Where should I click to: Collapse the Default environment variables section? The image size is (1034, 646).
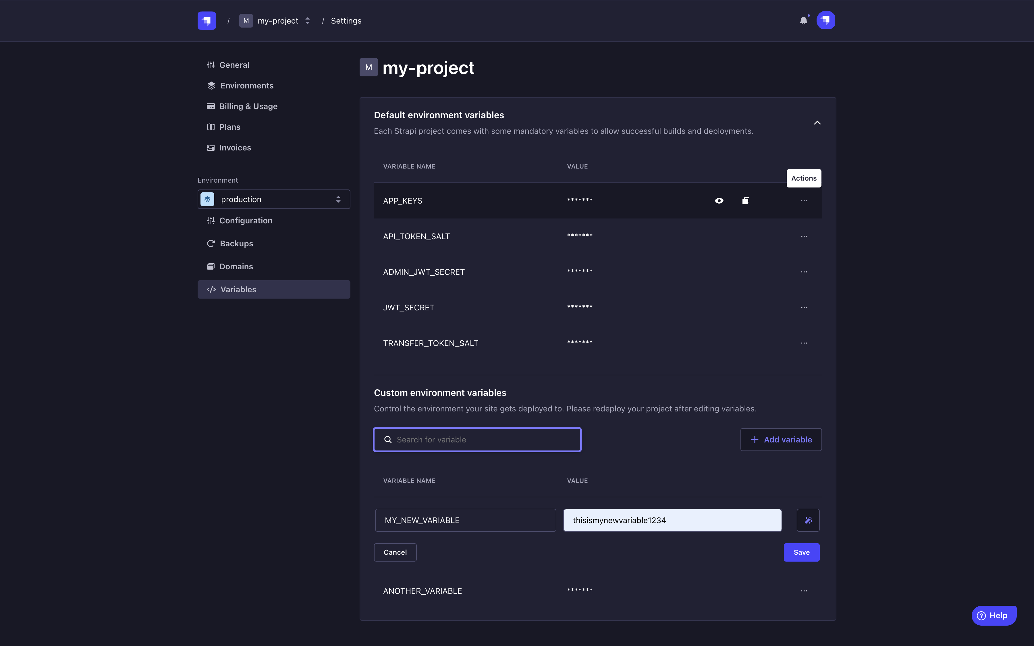click(x=817, y=123)
